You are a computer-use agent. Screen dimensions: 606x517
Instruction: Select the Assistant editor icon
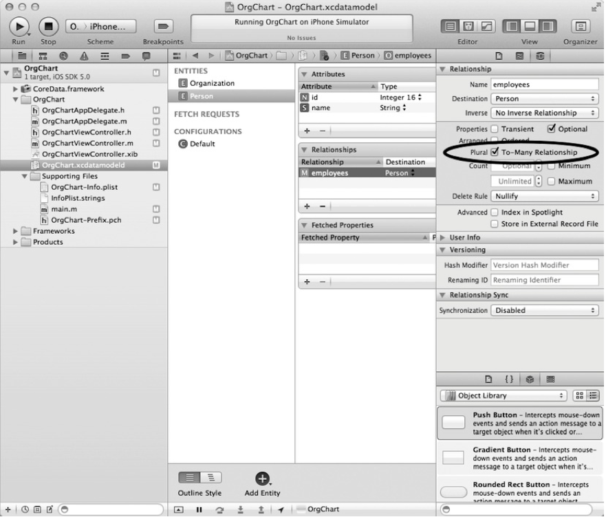[x=468, y=26]
